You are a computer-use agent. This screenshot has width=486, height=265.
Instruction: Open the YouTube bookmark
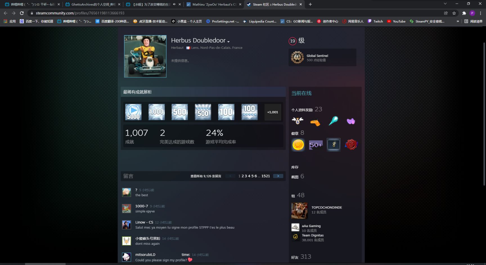396,21
